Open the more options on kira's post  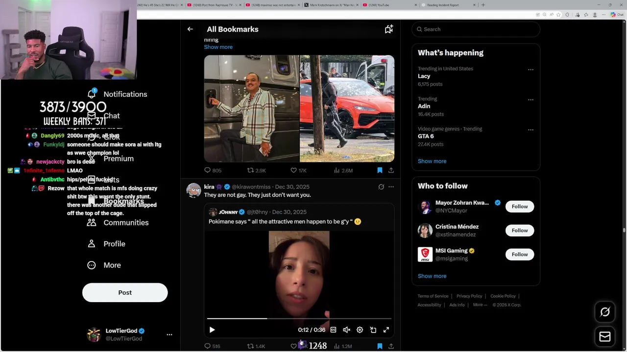[x=391, y=187]
